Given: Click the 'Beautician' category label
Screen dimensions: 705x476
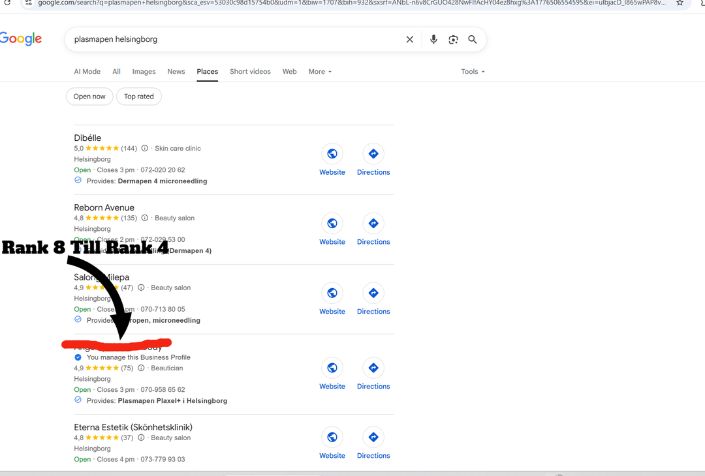Looking at the screenshot, I should [x=167, y=368].
